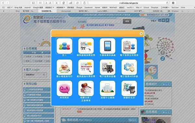Reload the current page
195x123 pixels.
167,3
